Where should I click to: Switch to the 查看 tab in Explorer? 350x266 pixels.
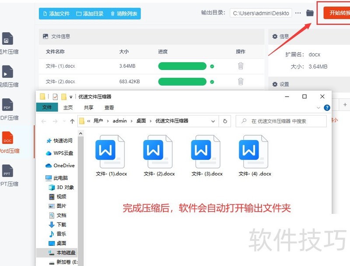coord(109,107)
